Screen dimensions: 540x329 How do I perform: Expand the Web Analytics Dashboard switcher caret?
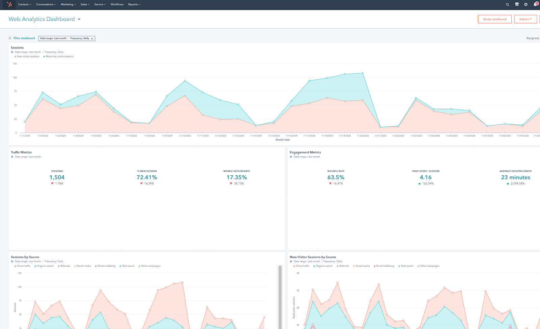79,20
